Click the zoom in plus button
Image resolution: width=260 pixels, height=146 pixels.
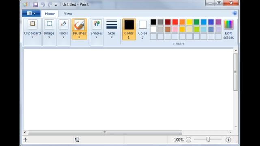click(228, 140)
